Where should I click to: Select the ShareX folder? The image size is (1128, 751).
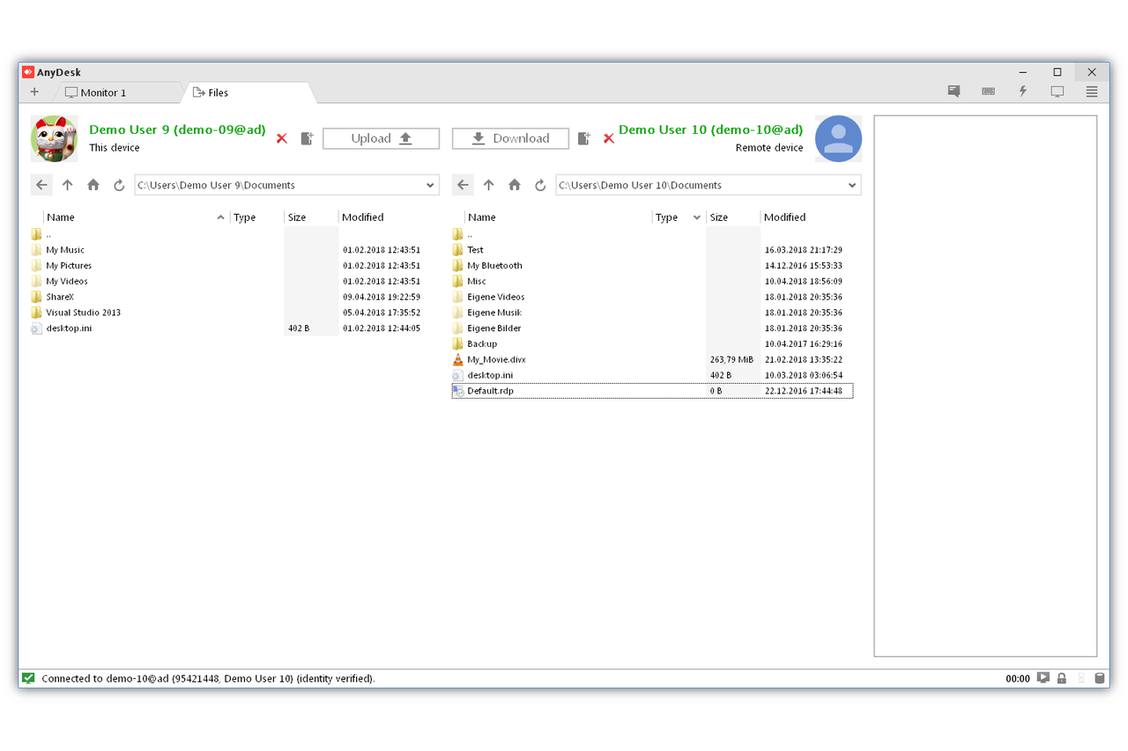[60, 297]
